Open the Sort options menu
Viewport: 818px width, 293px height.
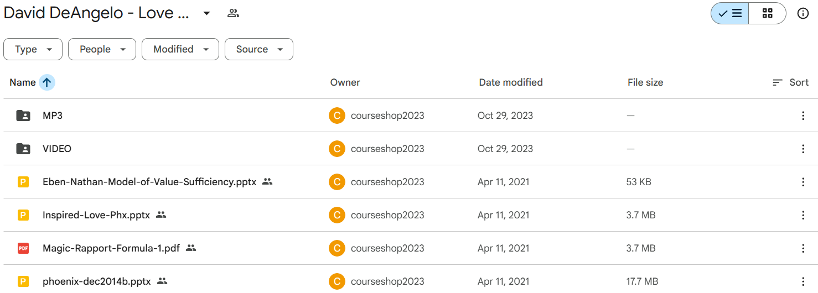791,82
